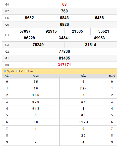This screenshot has width=118, height=147.
Task: Click the red 1 in row 7
Action: coord(36,129)
